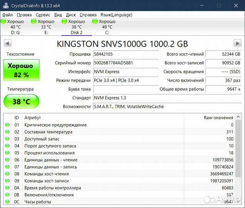Screen dimensions: 245x208
Task: Click the green health dot above D: G:
Action: click(3, 22)
